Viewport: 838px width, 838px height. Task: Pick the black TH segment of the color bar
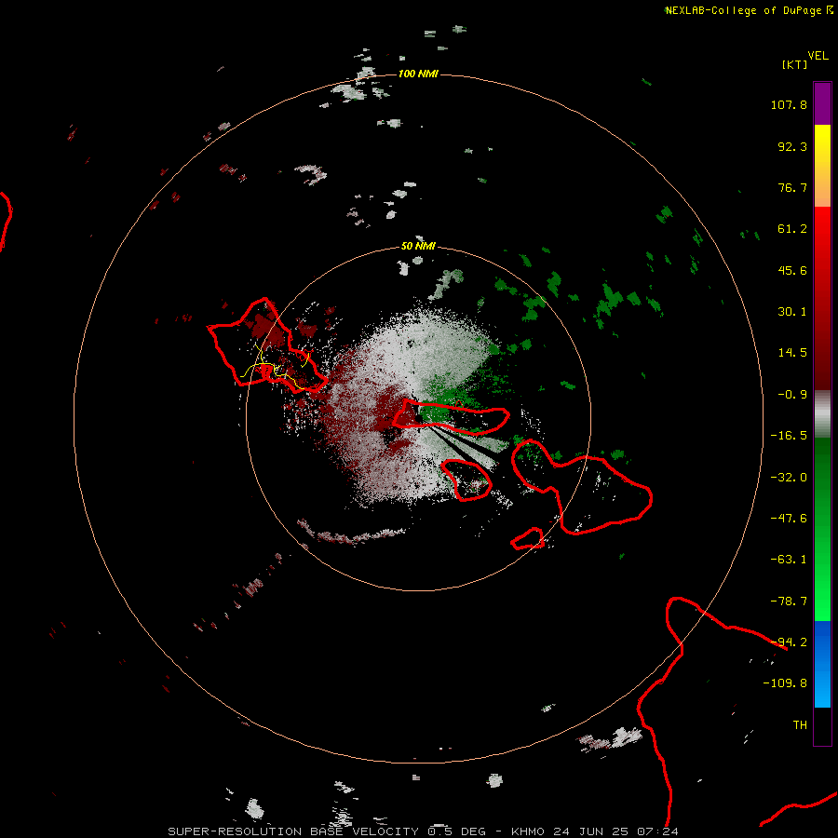click(x=822, y=725)
